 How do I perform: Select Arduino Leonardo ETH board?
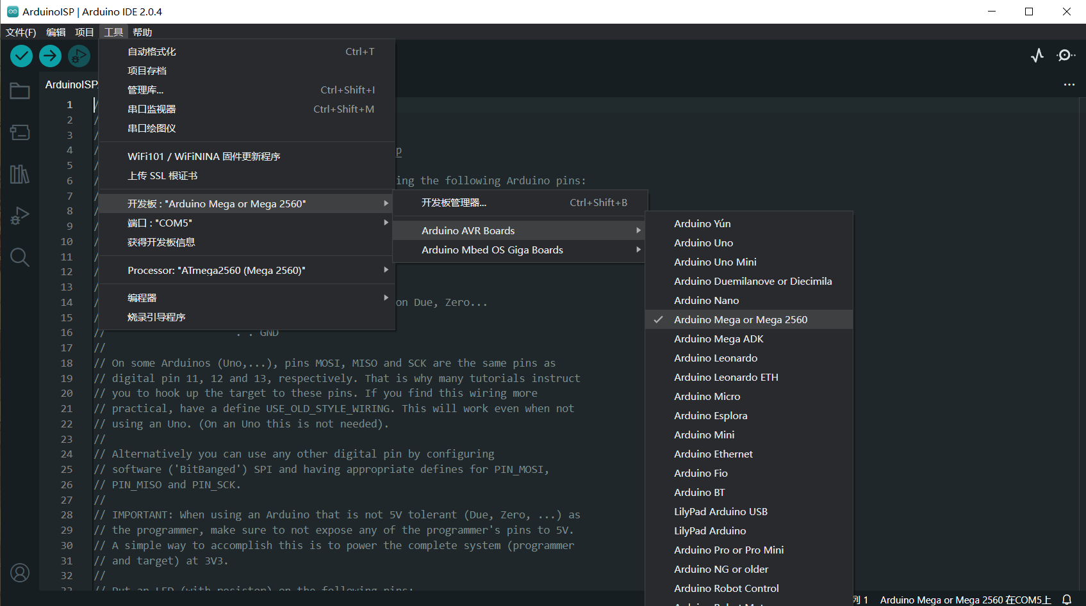(749, 377)
